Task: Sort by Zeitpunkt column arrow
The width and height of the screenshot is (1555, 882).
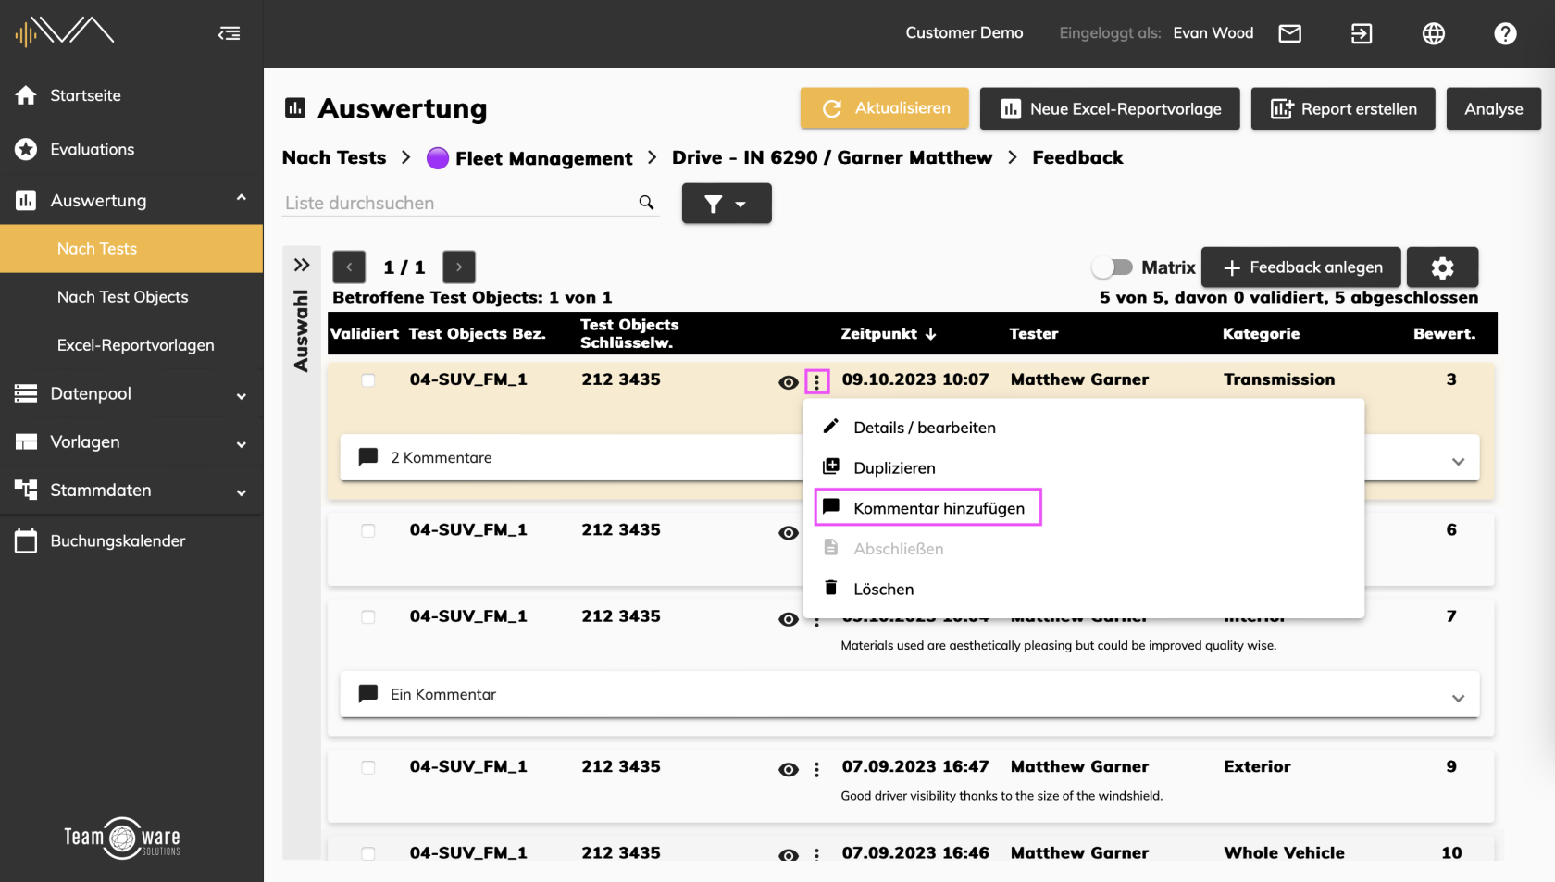Action: pyautogui.click(x=931, y=333)
